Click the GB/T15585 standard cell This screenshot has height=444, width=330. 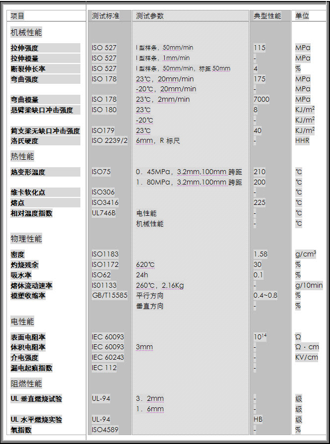click(109, 295)
